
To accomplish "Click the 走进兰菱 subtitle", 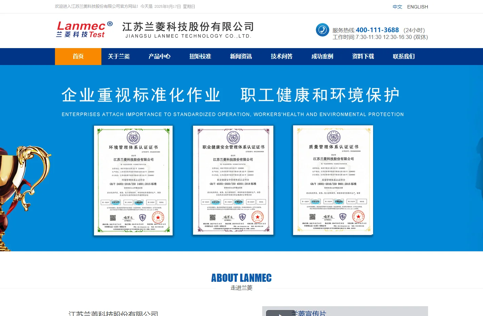I will pos(241,288).
